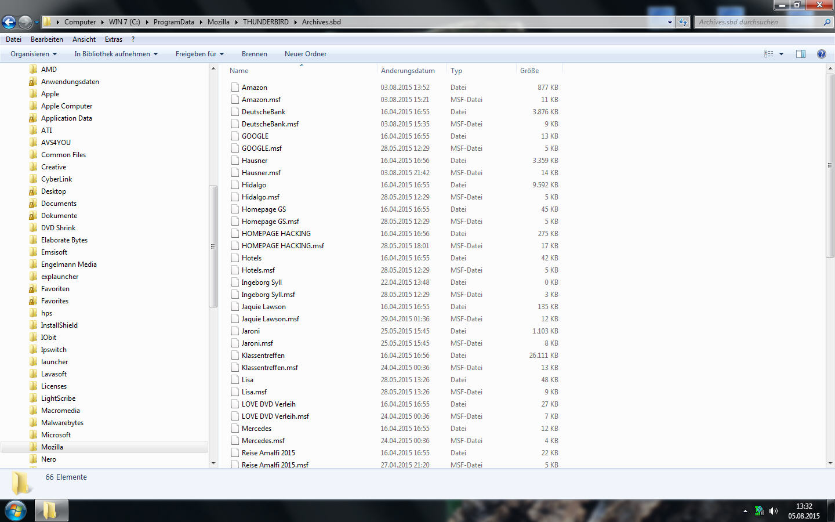Expand the breadcrumb arrow after Computer
Image resolution: width=835 pixels, height=522 pixels.
pyautogui.click(x=102, y=22)
